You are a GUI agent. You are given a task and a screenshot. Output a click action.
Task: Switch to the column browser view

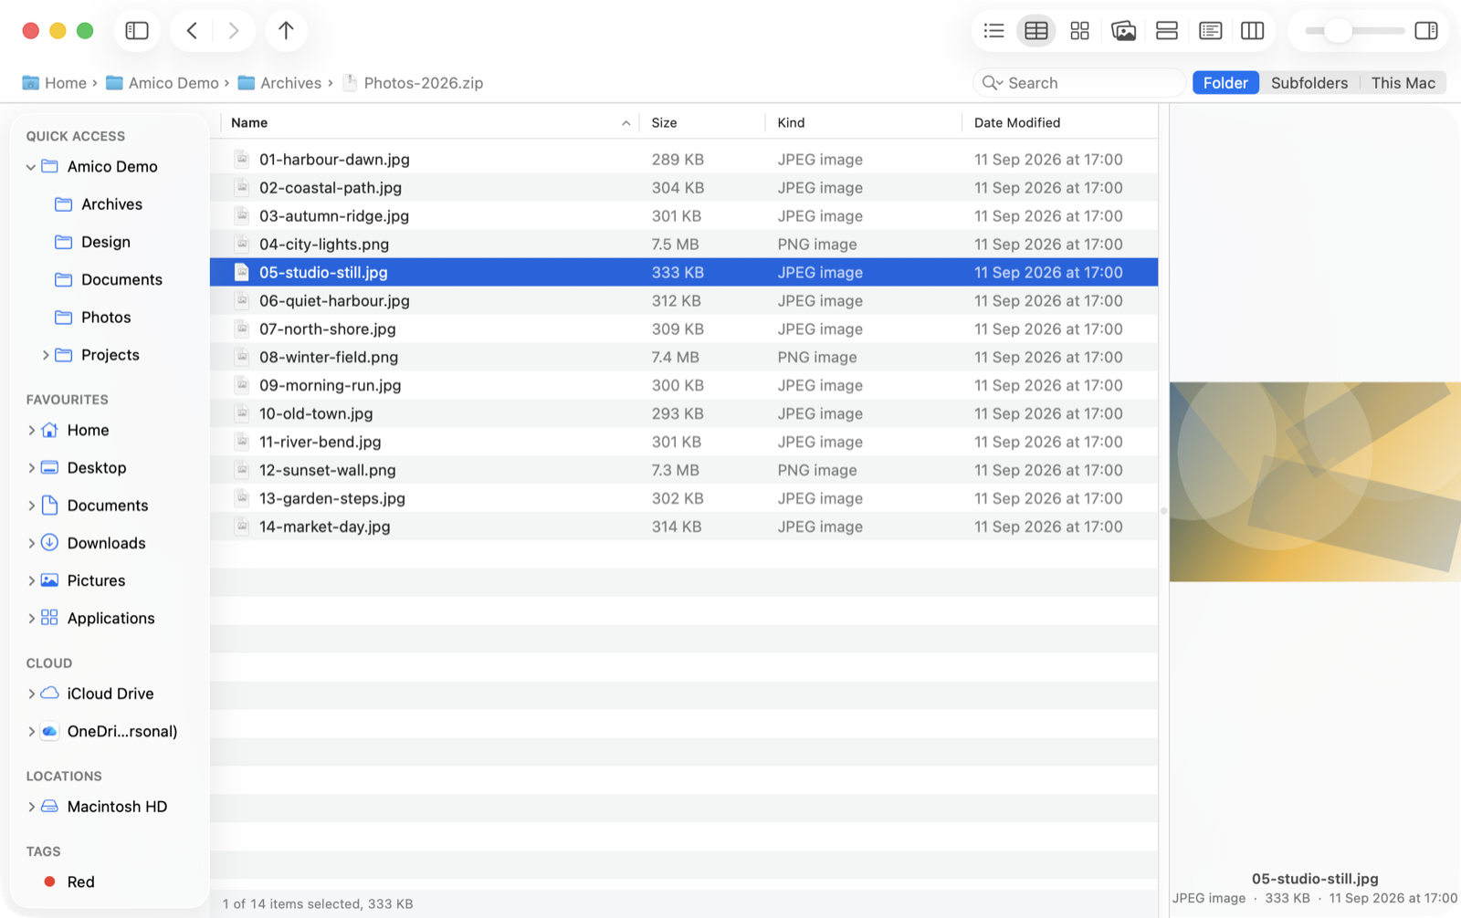coord(1253,31)
